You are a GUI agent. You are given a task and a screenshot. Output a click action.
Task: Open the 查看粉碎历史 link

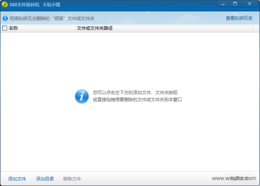click(239, 18)
